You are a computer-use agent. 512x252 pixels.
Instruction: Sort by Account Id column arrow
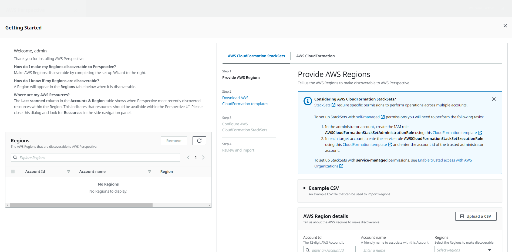[x=69, y=172]
